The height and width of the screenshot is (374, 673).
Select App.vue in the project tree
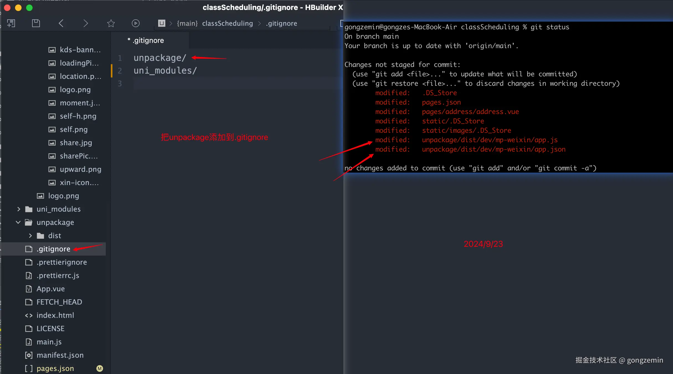(x=50, y=289)
